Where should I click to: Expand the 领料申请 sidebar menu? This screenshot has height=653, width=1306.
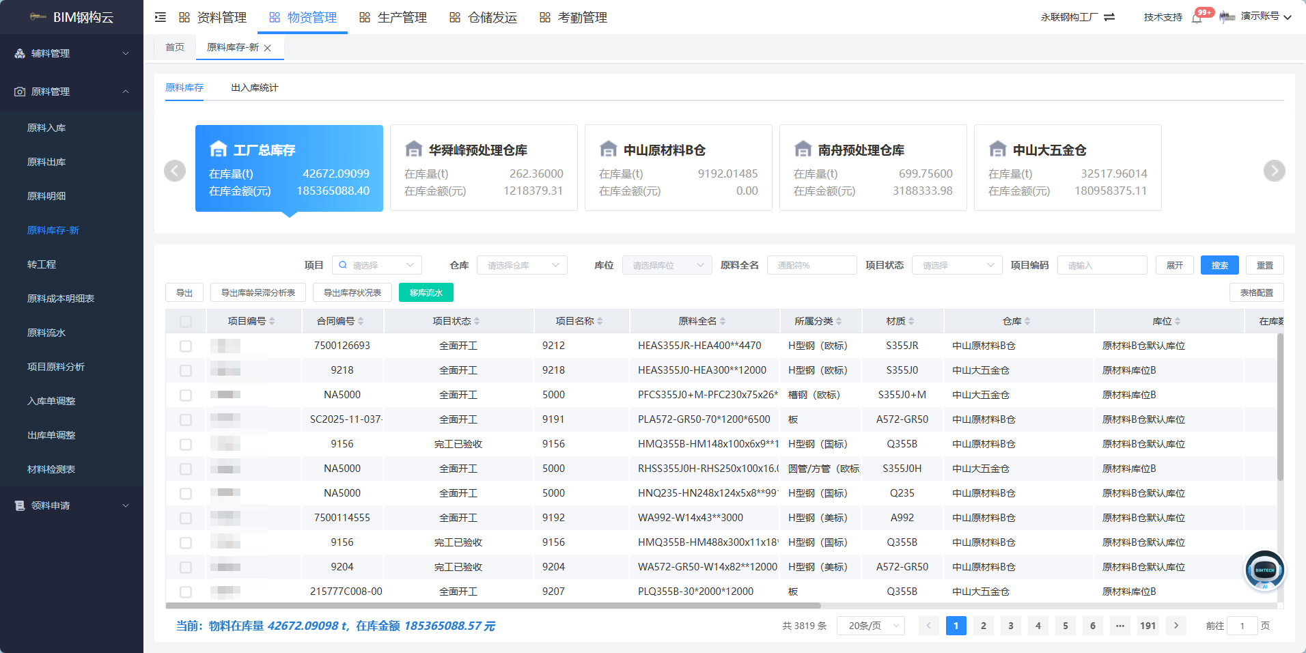coord(72,505)
